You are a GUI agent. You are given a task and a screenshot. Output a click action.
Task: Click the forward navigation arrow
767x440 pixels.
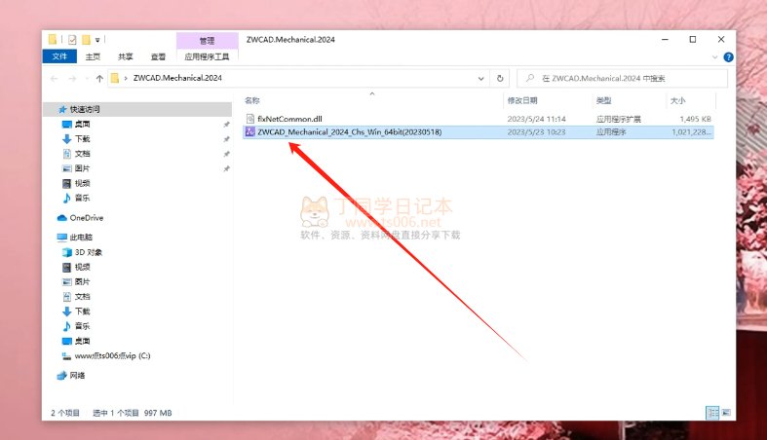pos(72,78)
